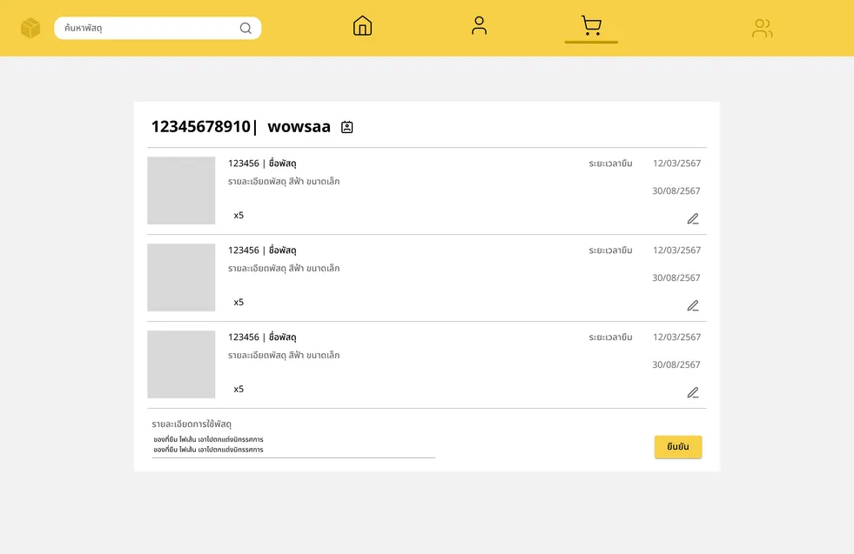Click third item's title 123456 | ชื่อพัสดุ

point(262,337)
